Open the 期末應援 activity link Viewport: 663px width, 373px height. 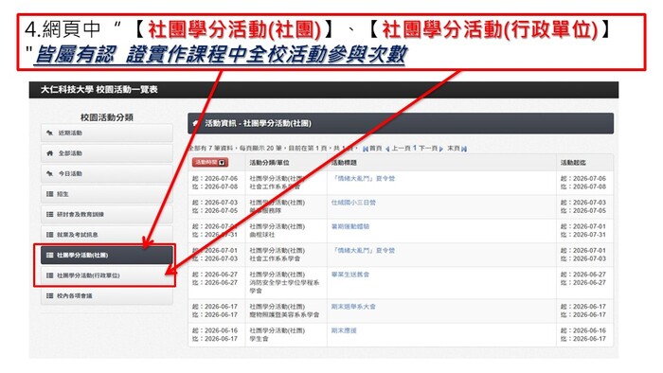point(344,330)
